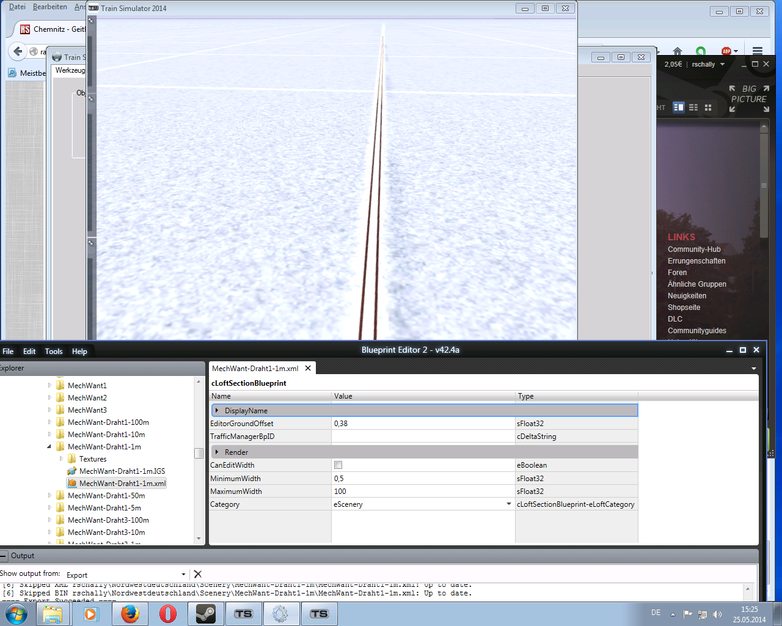Open the Firefox home page icon
Screen dimensions: 782x626
click(677, 51)
